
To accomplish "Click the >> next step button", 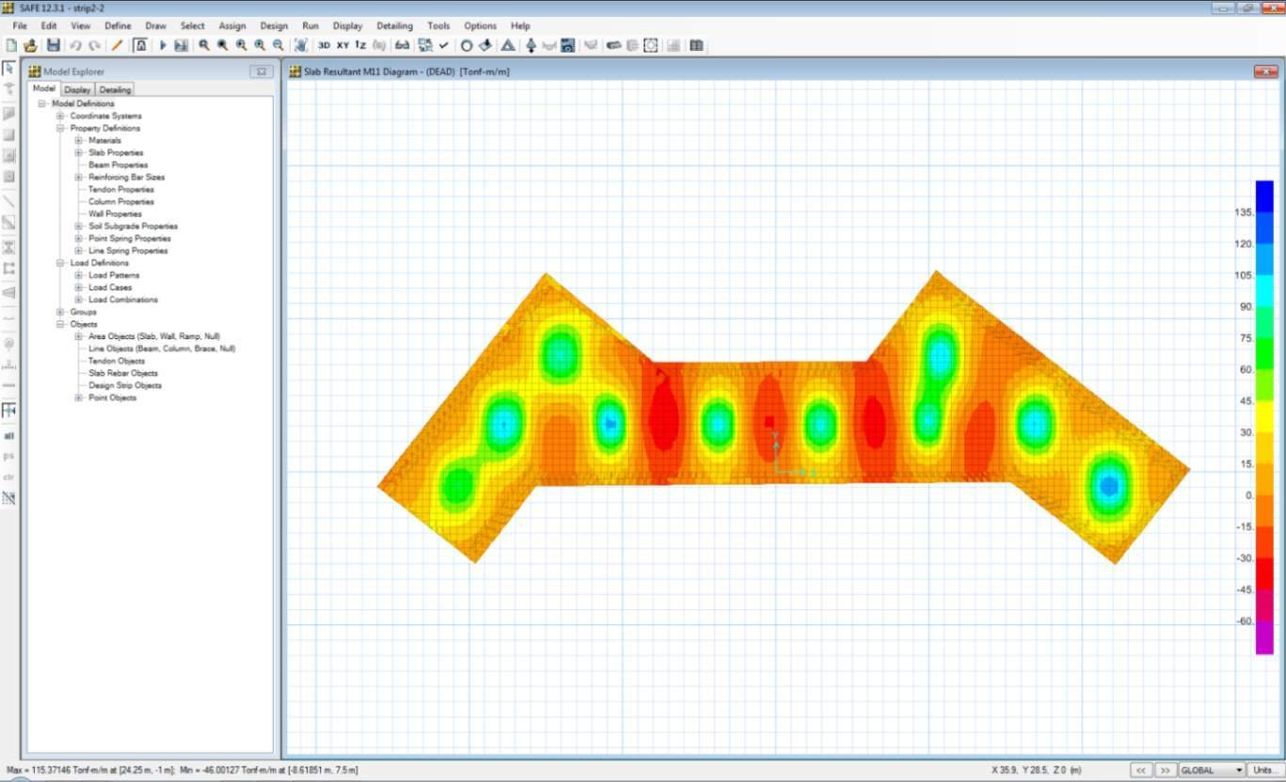I will point(1165,770).
